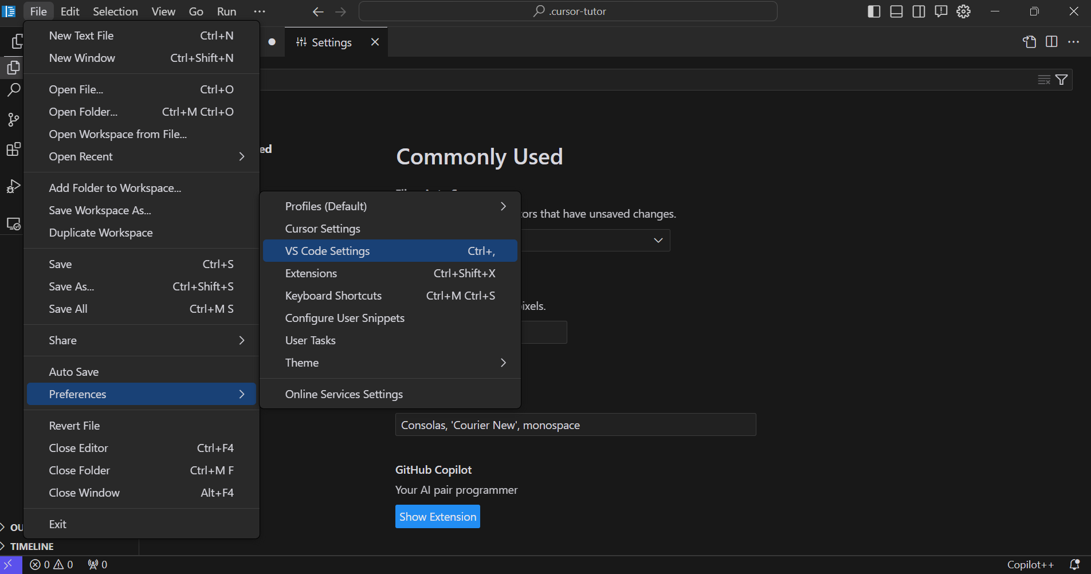
Task: Expand the Timeline section in sidebar
Action: pos(32,547)
